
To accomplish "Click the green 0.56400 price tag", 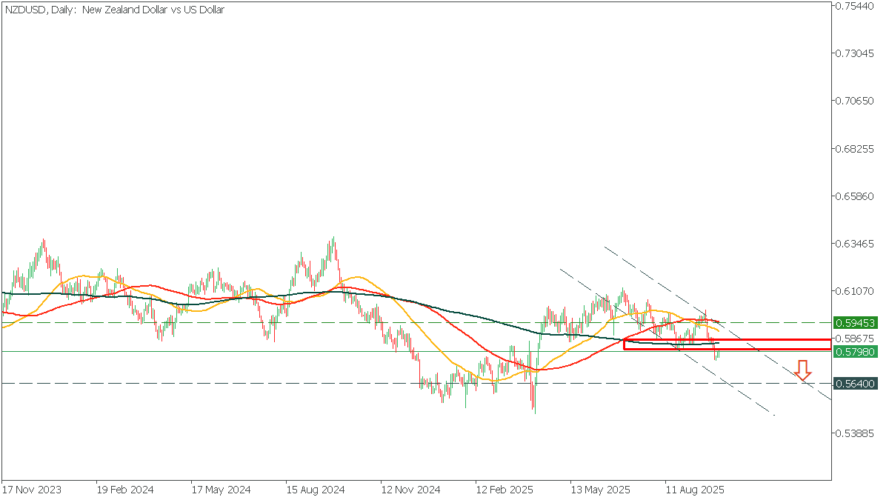I will pos(855,384).
